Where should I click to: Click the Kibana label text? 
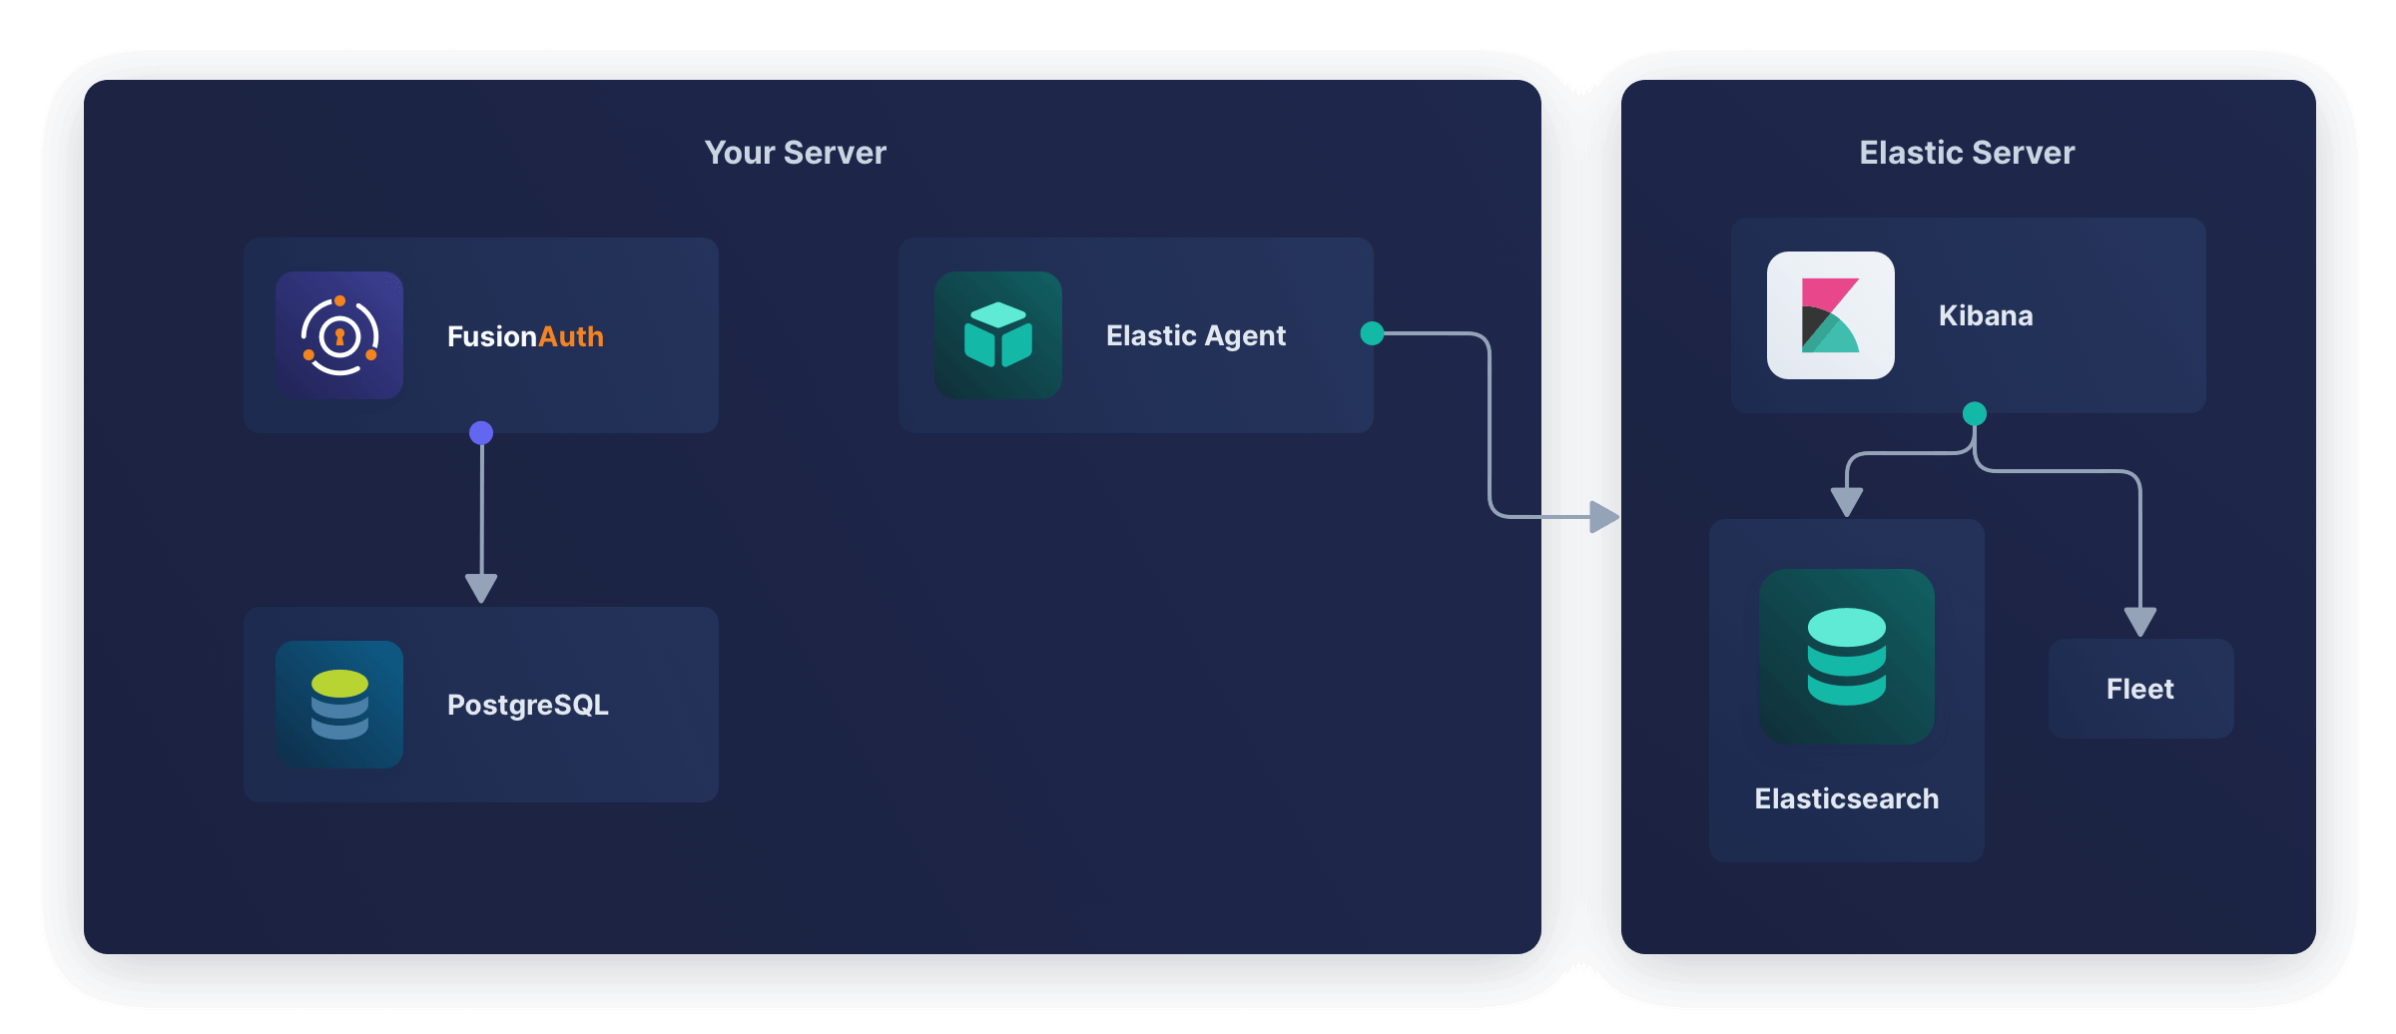point(1986,315)
